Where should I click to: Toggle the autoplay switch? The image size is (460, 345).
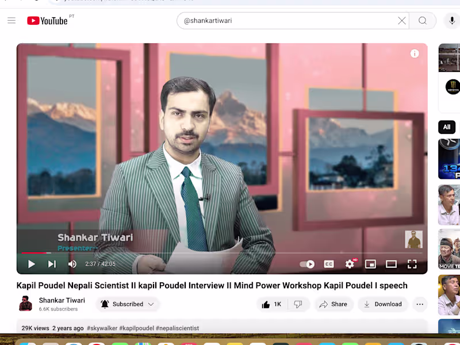[307, 264]
